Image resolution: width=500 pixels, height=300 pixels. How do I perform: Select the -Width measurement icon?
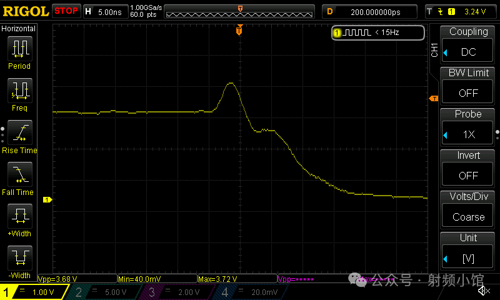(19, 257)
